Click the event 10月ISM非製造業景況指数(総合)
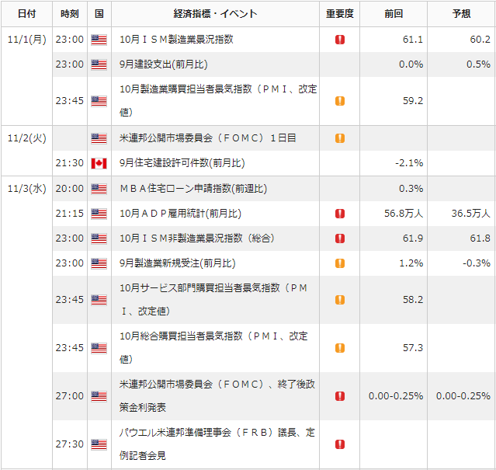496x470 pixels. (x=196, y=238)
